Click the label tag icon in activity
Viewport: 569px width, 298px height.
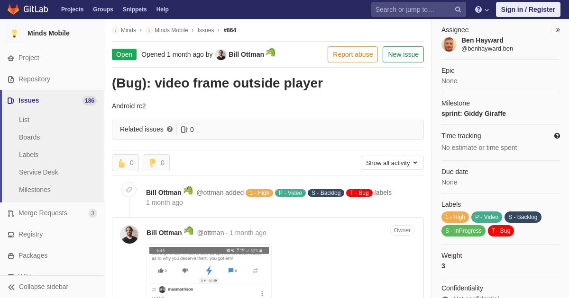[129, 190]
